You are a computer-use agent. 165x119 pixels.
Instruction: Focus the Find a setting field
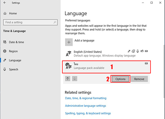click(30, 22)
